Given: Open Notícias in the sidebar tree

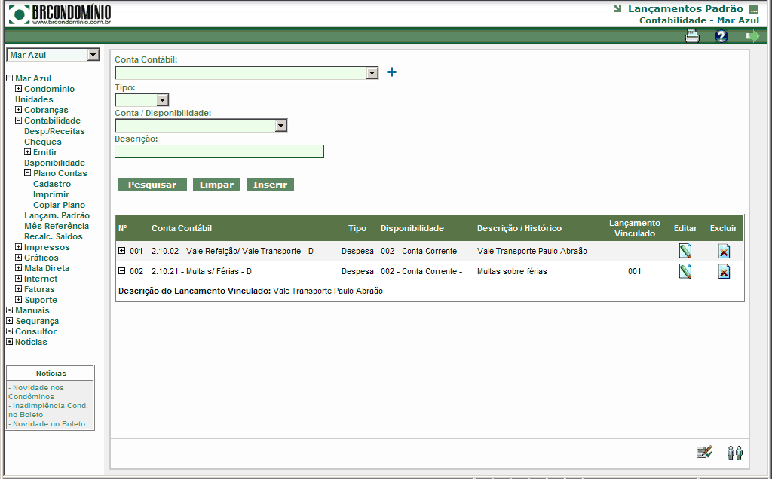Looking at the screenshot, I should [31, 342].
